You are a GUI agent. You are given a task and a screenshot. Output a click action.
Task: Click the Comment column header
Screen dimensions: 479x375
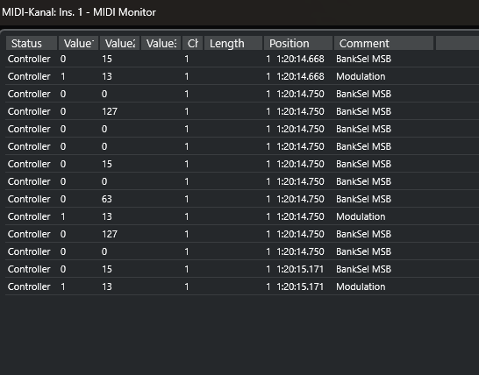[383, 43]
